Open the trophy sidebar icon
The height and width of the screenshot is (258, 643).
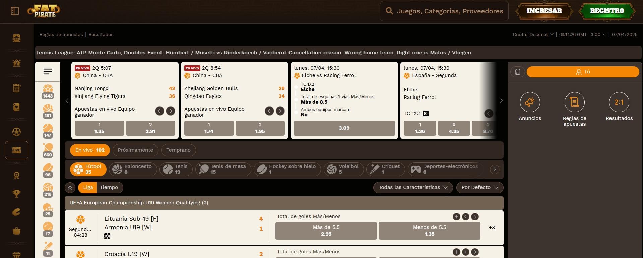click(x=16, y=193)
